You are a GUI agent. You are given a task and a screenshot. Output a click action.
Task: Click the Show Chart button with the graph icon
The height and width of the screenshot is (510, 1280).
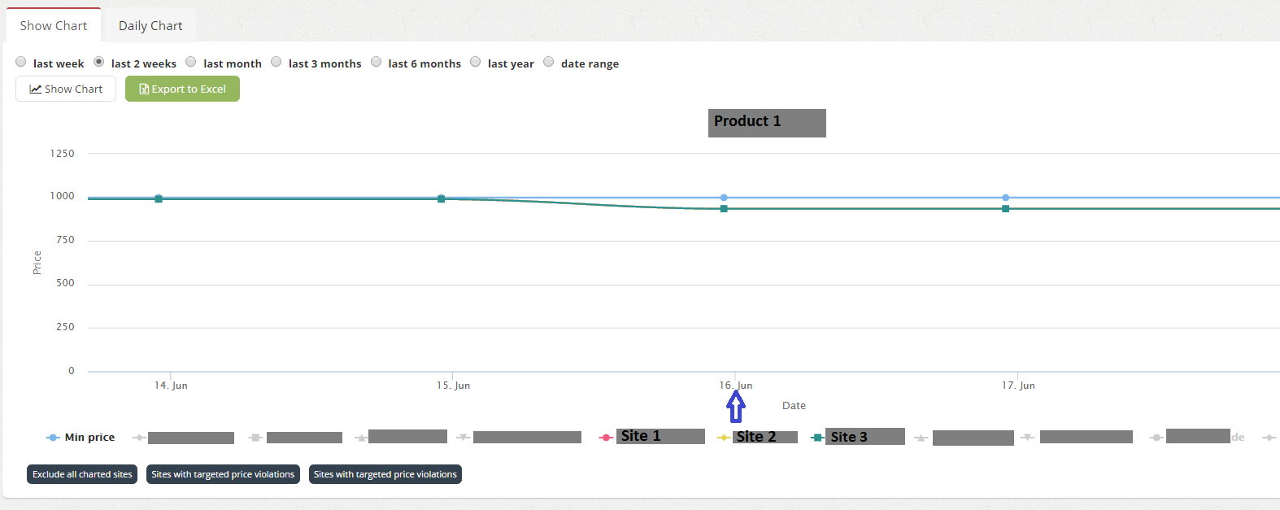[x=66, y=89]
